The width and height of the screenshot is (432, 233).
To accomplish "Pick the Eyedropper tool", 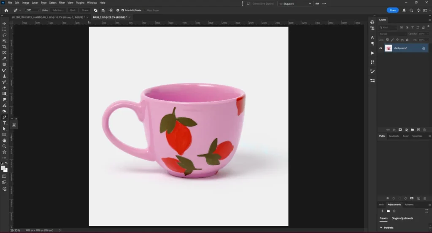I will coord(4,59).
